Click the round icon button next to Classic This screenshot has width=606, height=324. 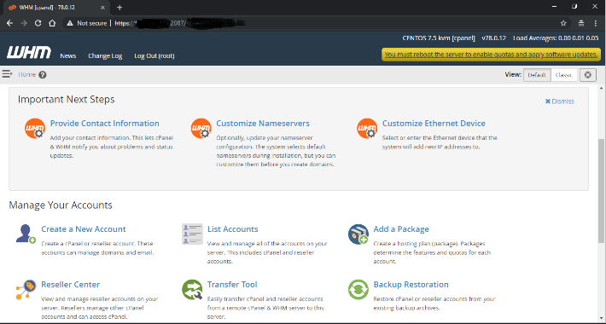coord(588,75)
